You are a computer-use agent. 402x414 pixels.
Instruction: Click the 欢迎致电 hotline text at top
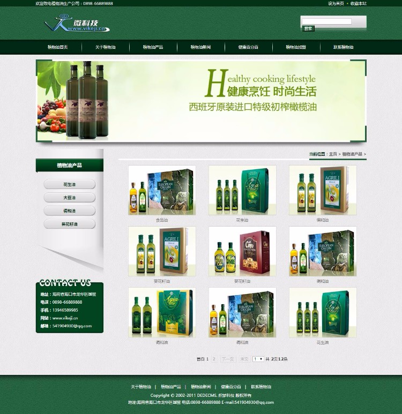75,3
